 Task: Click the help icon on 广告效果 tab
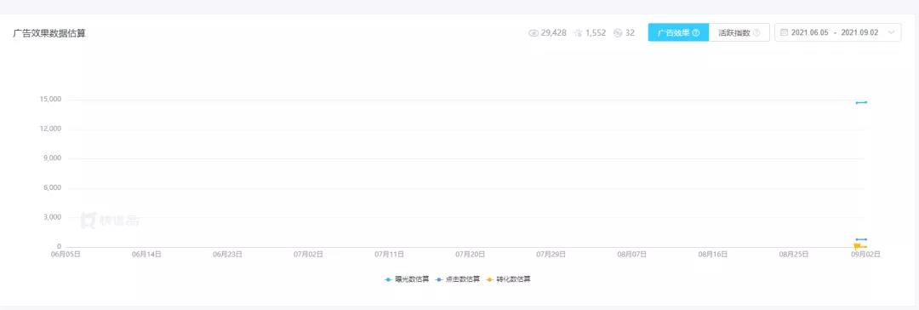click(x=696, y=33)
